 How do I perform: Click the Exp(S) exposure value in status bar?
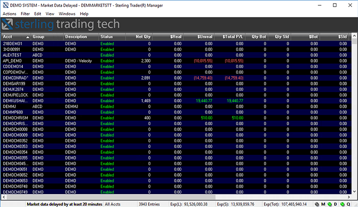coord(235,204)
